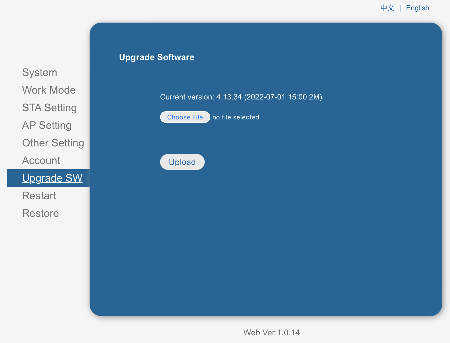Click the Upgrade Software heading
Screen dimensions: 450x343
[x=157, y=57]
